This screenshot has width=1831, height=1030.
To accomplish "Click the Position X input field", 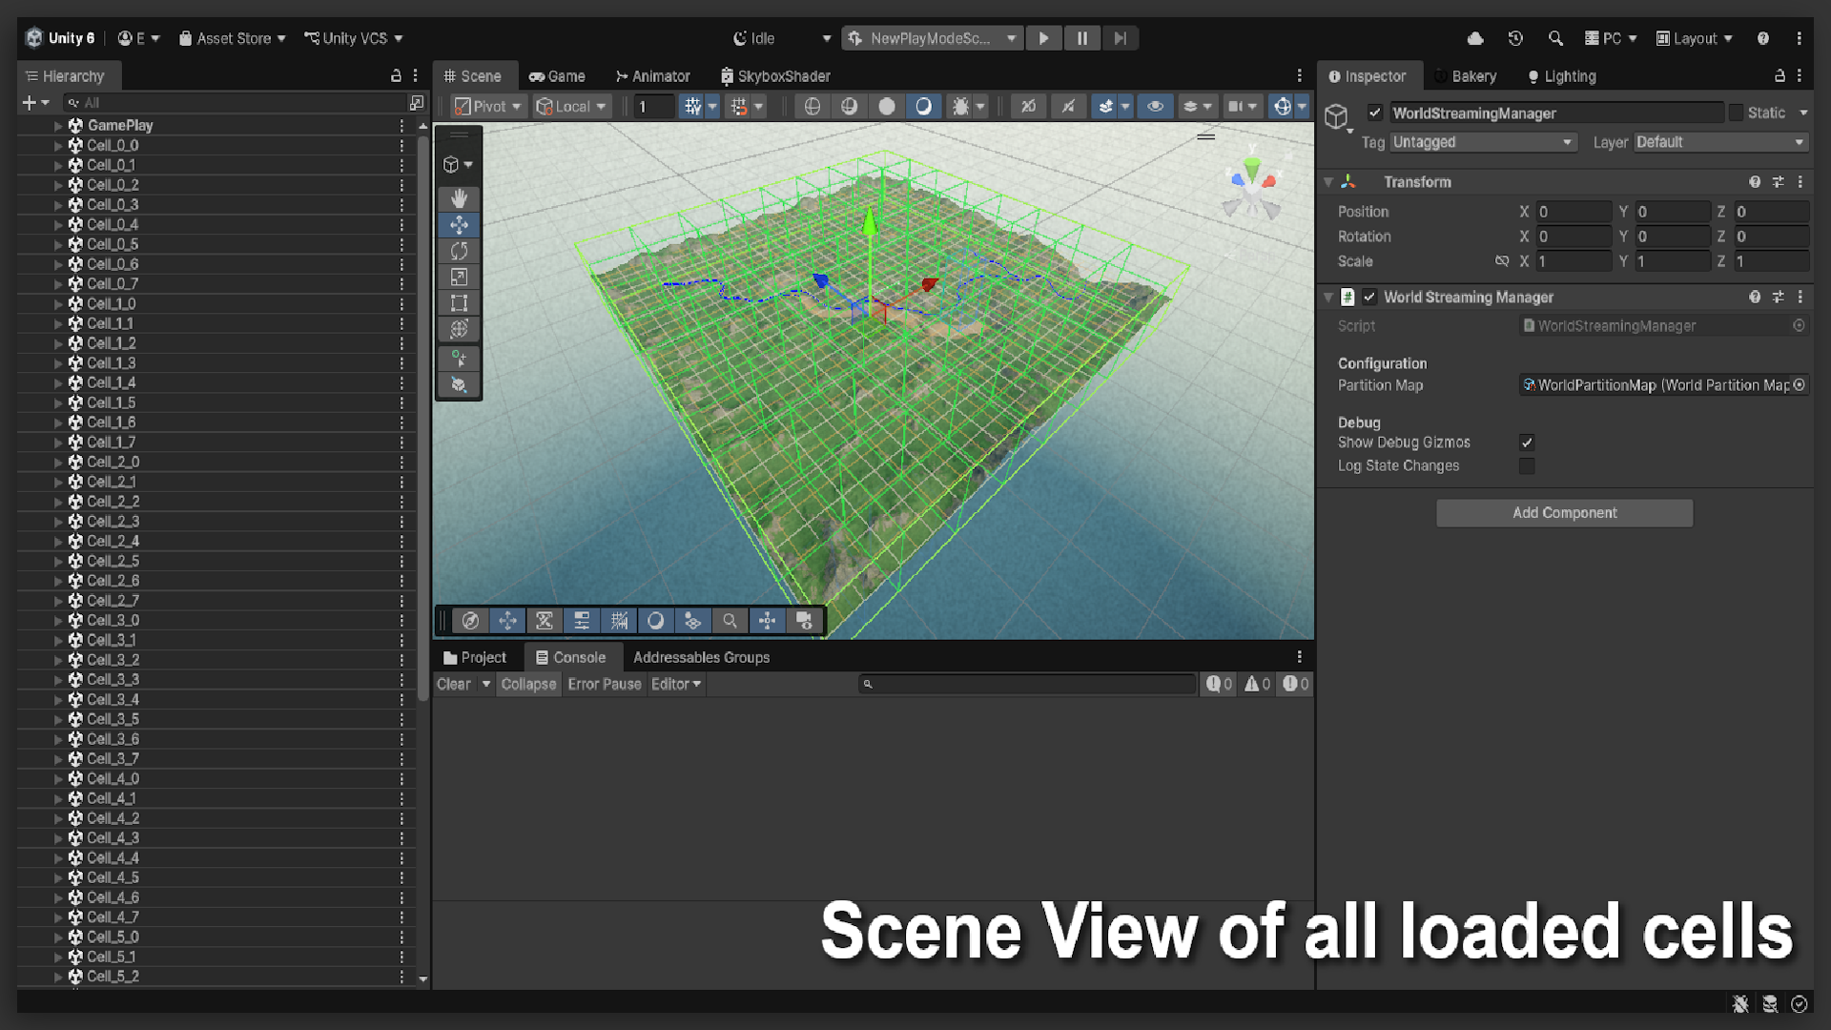I will point(1574,212).
